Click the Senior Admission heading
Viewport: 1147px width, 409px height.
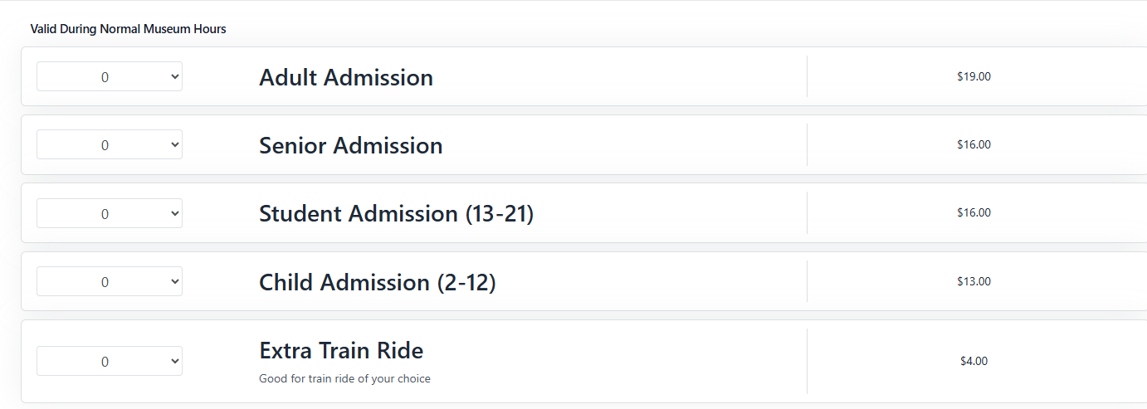tap(350, 145)
